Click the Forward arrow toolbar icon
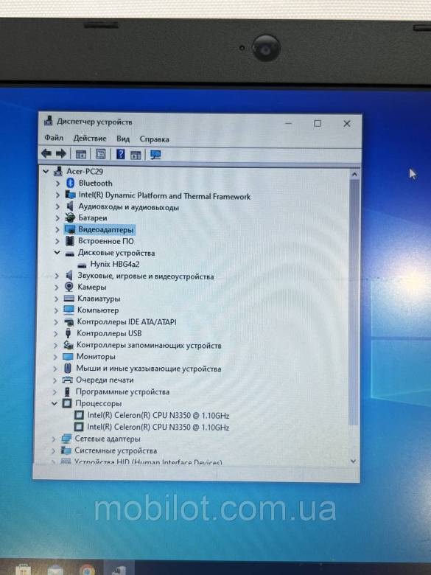The image size is (431, 575). click(61, 153)
